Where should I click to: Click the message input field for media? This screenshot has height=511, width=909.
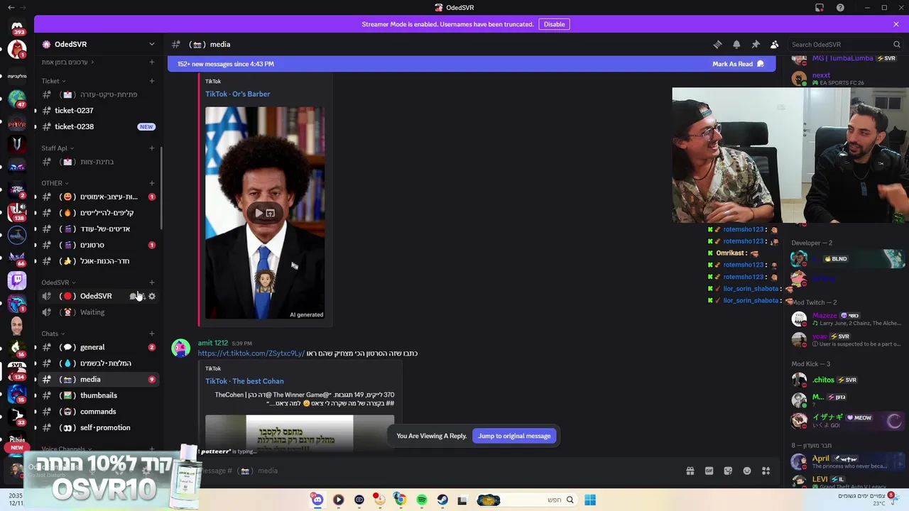(x=440, y=471)
